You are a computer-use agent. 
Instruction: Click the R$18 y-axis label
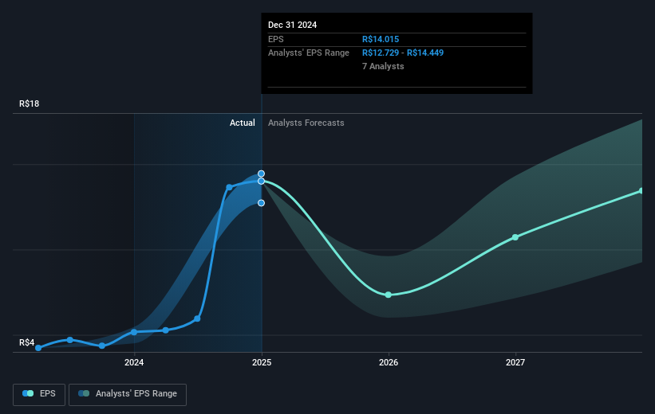point(30,103)
